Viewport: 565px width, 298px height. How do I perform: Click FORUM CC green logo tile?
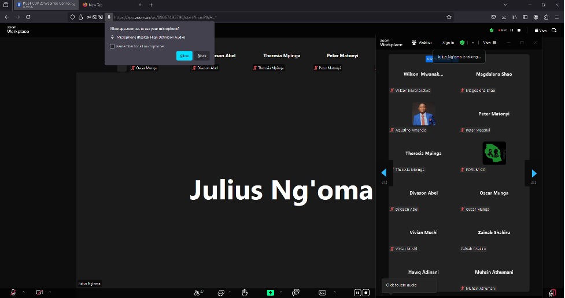tap(494, 153)
